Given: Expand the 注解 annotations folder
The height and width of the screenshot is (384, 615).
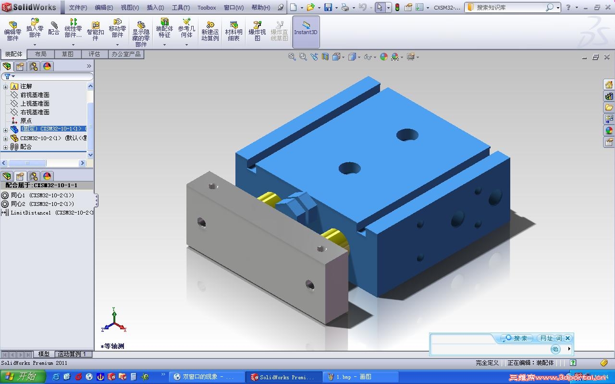Looking at the screenshot, I should tap(6, 86).
